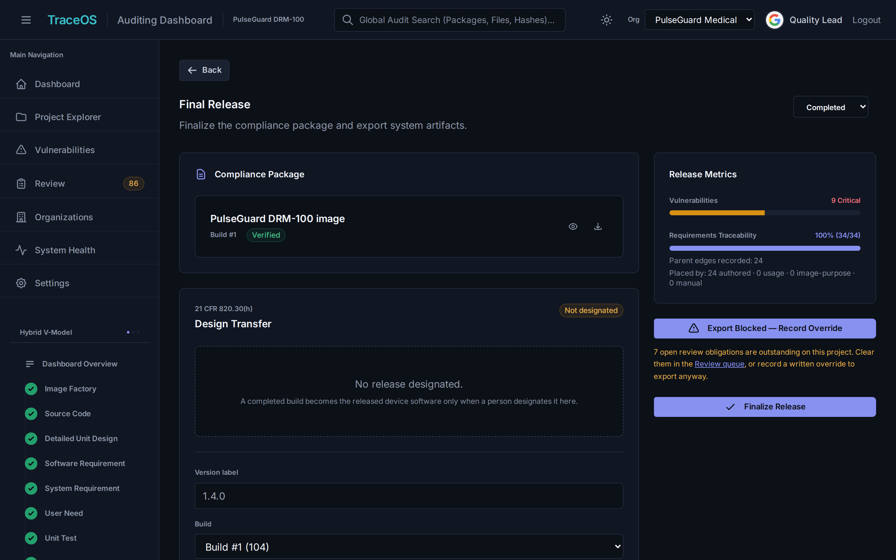Select System Requirement in V-Model tree
The width and height of the screenshot is (896, 560).
82,488
